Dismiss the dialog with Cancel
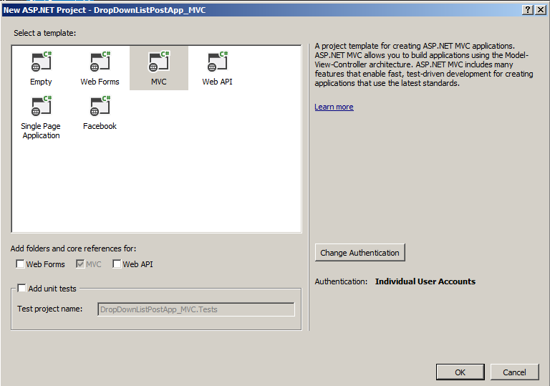This screenshot has width=550, height=386. point(515,372)
